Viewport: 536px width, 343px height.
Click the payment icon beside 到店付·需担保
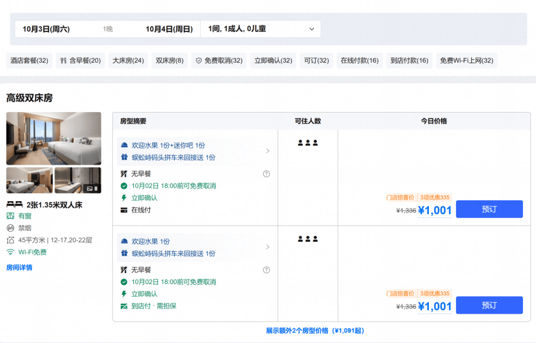tap(124, 306)
